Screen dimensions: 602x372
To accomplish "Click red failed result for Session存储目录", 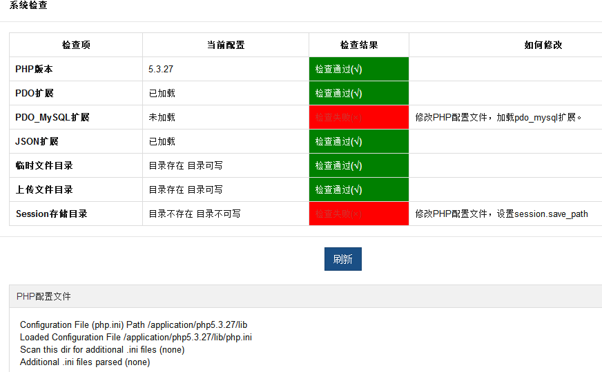I will click(359, 214).
